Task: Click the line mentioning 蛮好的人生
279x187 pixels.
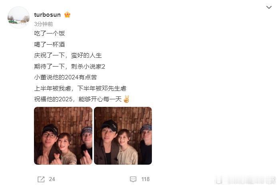Action: coord(68,55)
